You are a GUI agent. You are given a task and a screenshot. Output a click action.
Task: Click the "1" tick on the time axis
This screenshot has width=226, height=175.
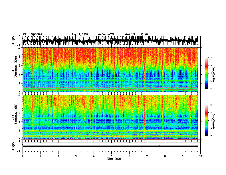pos(40,156)
